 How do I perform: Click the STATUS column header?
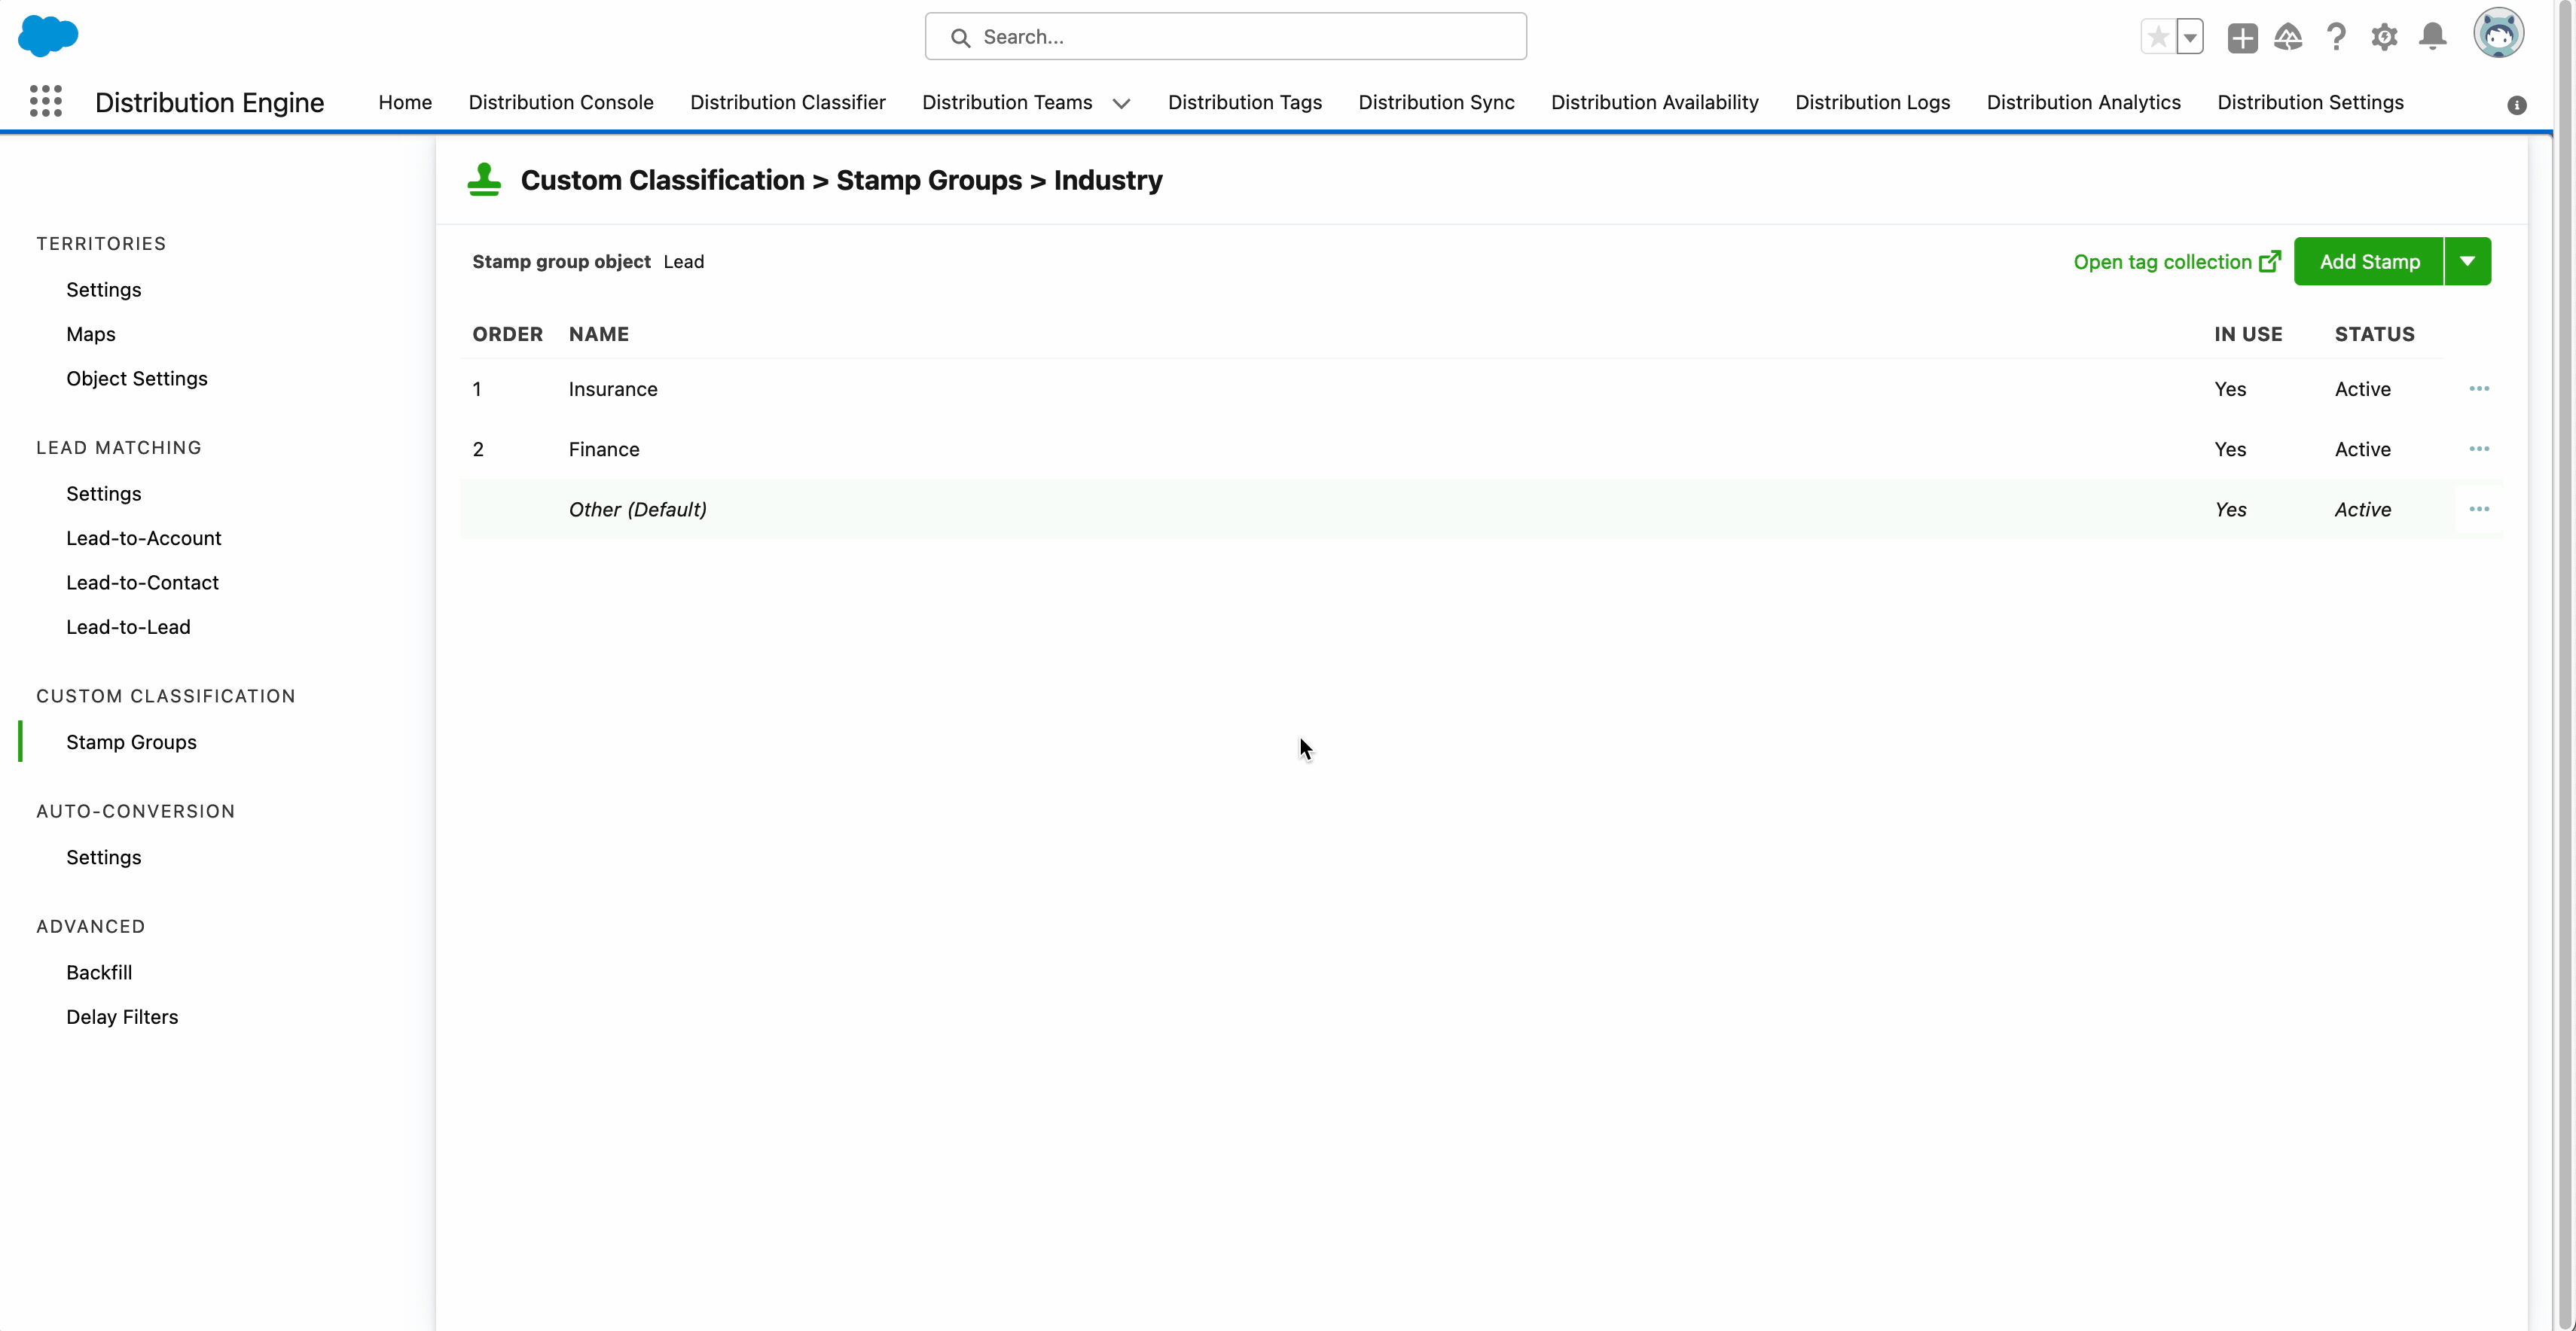(x=2374, y=334)
